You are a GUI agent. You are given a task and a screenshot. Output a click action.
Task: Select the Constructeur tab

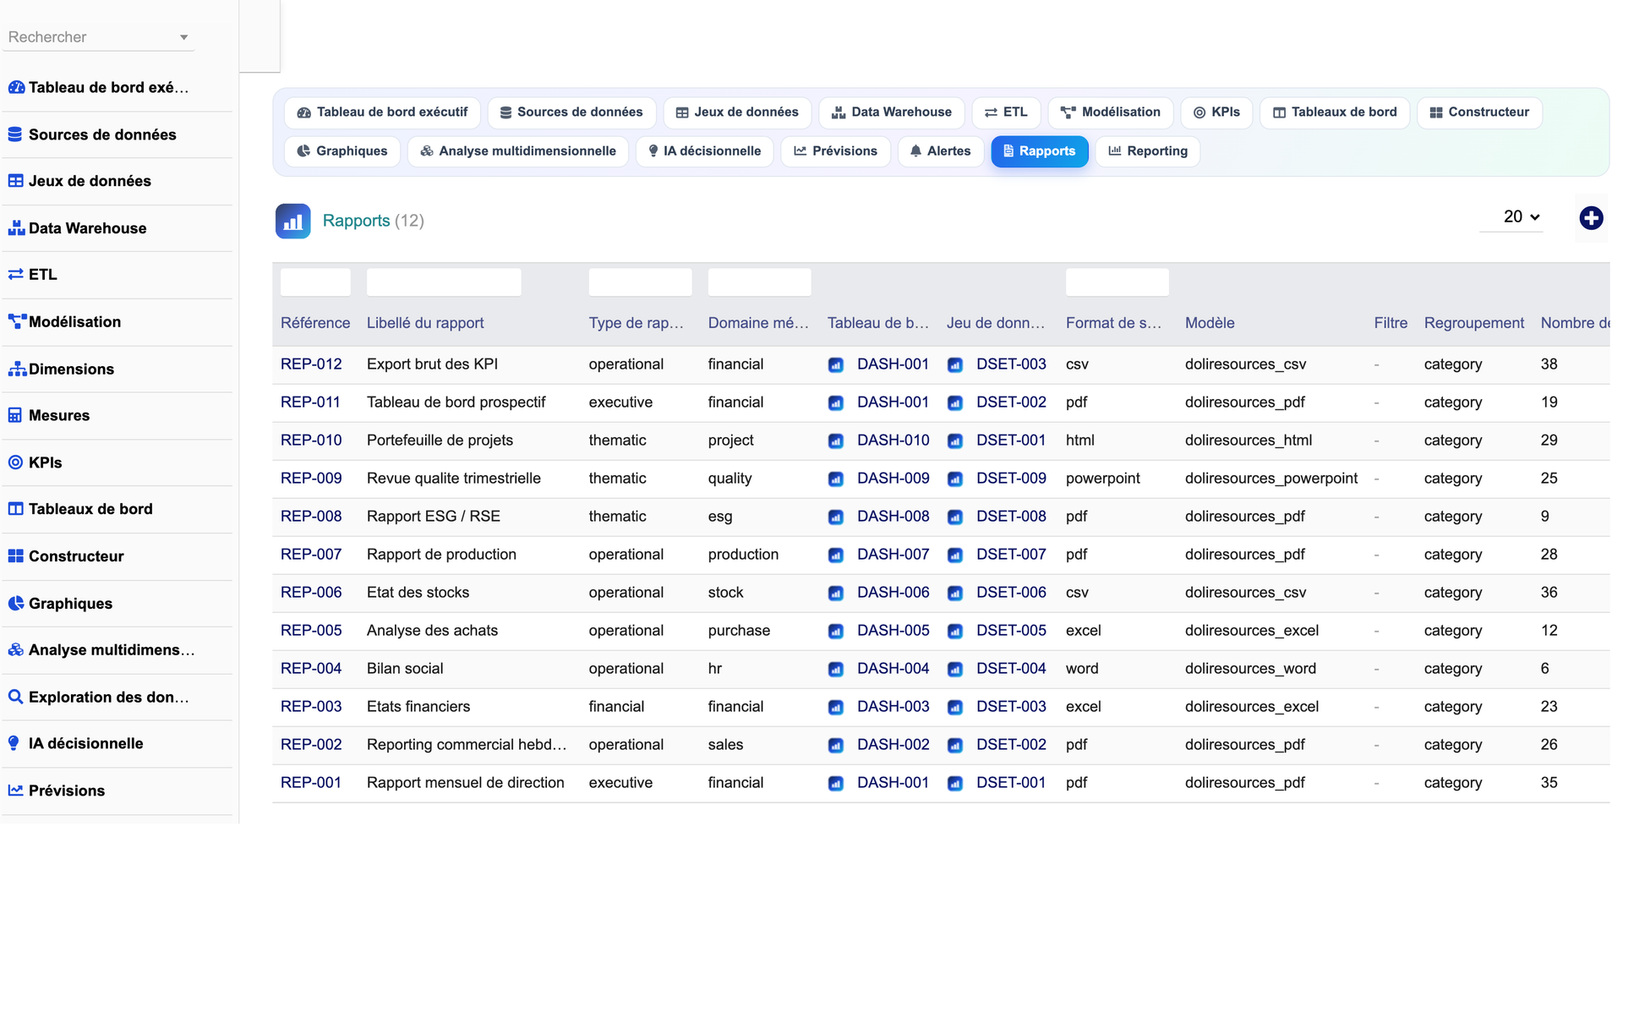tap(1479, 112)
